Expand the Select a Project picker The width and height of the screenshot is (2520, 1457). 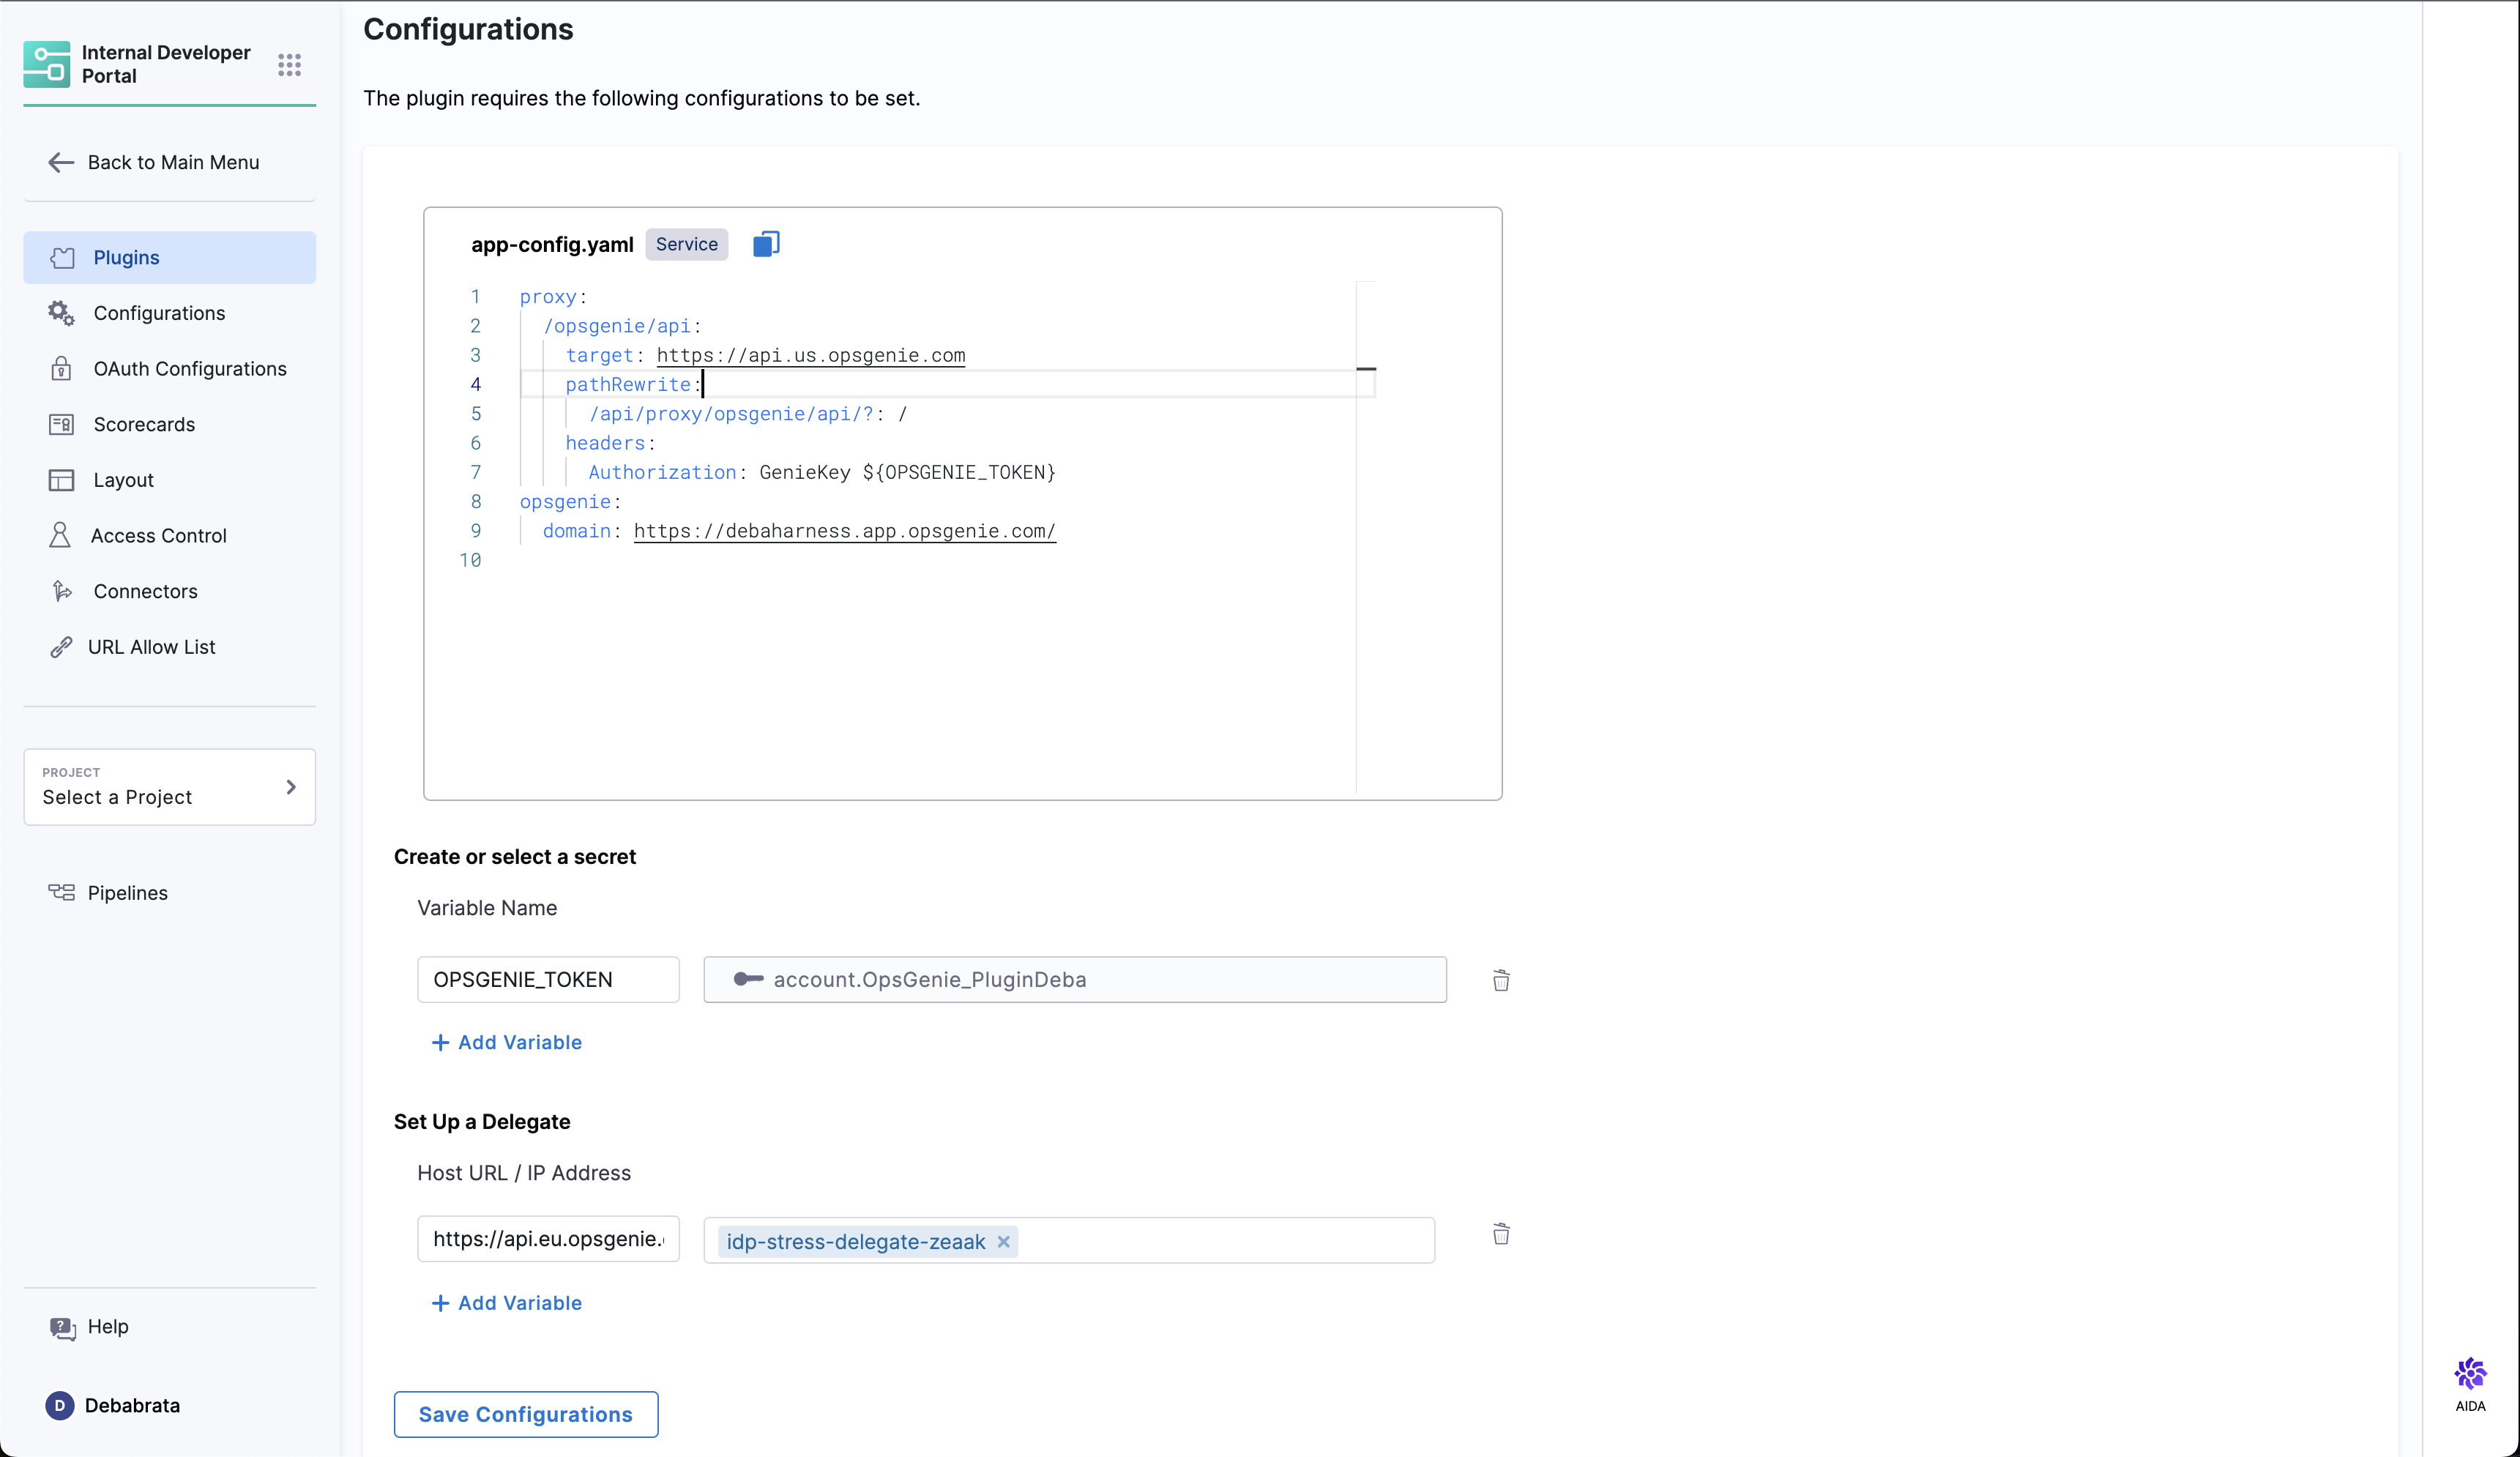[x=169, y=787]
